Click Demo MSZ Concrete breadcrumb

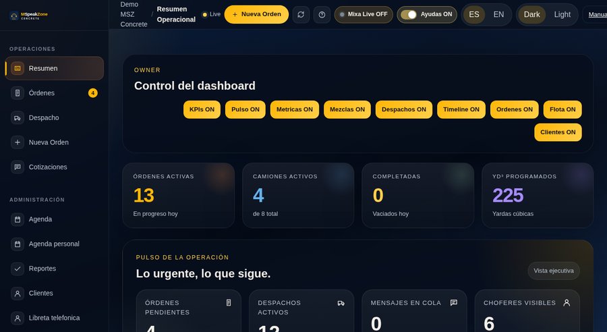coord(134,14)
